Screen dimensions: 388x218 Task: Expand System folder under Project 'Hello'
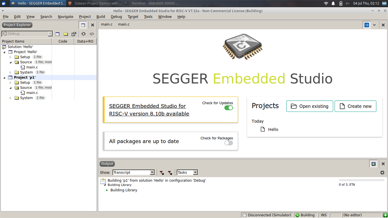click(10, 72)
